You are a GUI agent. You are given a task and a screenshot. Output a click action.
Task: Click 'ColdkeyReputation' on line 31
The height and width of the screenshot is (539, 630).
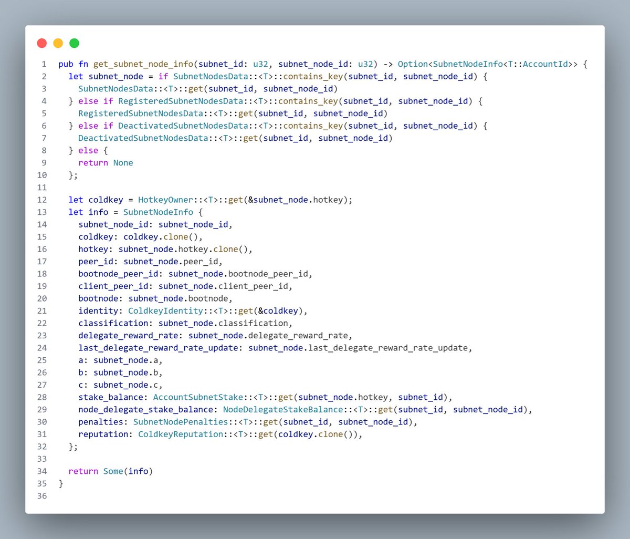click(181, 434)
